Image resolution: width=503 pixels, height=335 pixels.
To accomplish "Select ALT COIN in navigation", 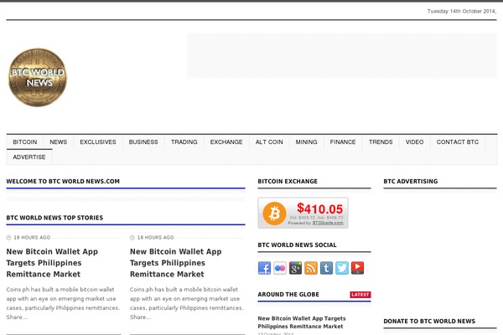I will [269, 142].
